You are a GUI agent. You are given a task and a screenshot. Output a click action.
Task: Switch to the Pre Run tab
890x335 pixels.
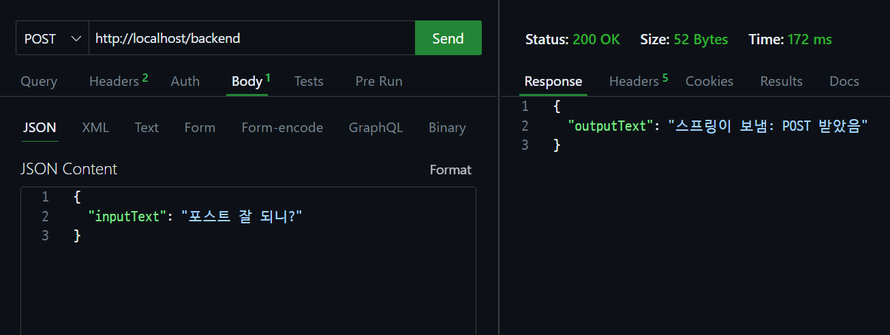pos(379,82)
